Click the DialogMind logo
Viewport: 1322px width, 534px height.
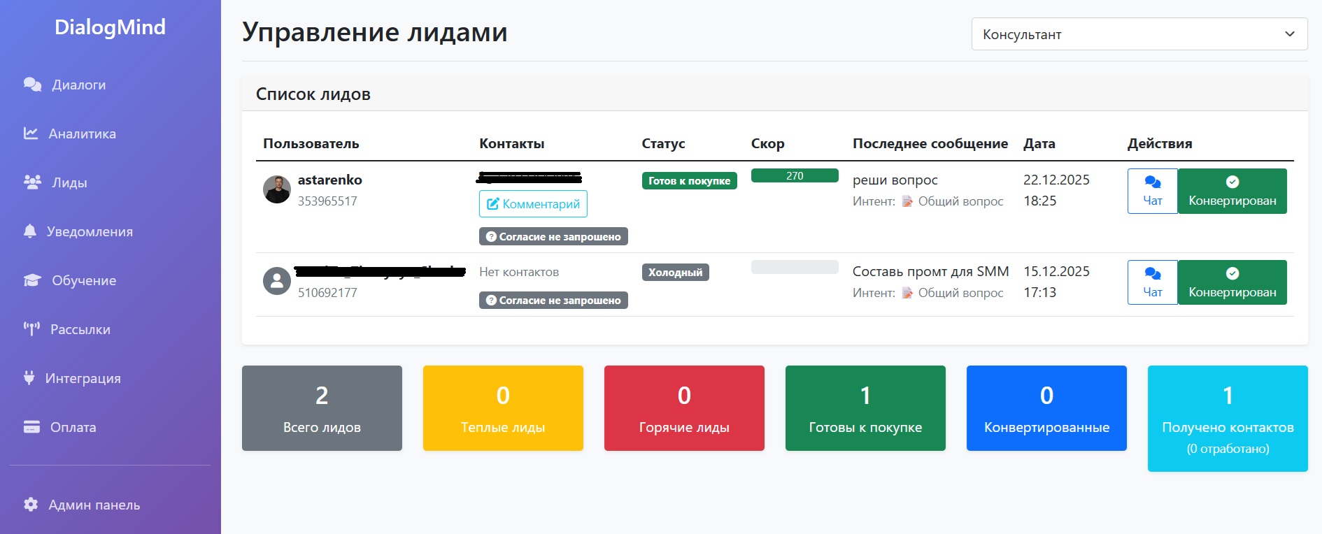coord(110,27)
